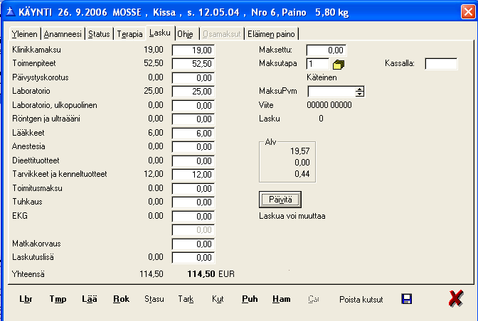Click the Lääkkeet amount field
The height and width of the screenshot is (321, 478).
(x=193, y=134)
